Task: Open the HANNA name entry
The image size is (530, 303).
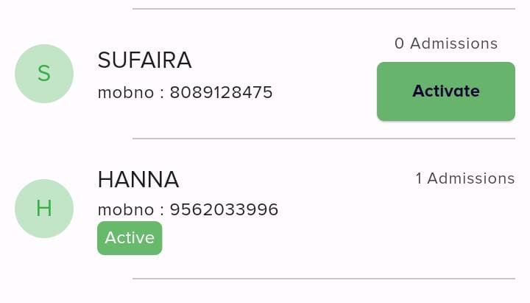Action: [x=138, y=179]
